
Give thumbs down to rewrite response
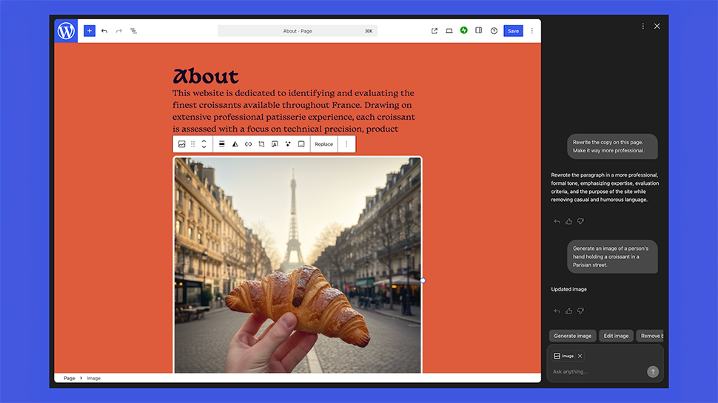click(x=580, y=221)
